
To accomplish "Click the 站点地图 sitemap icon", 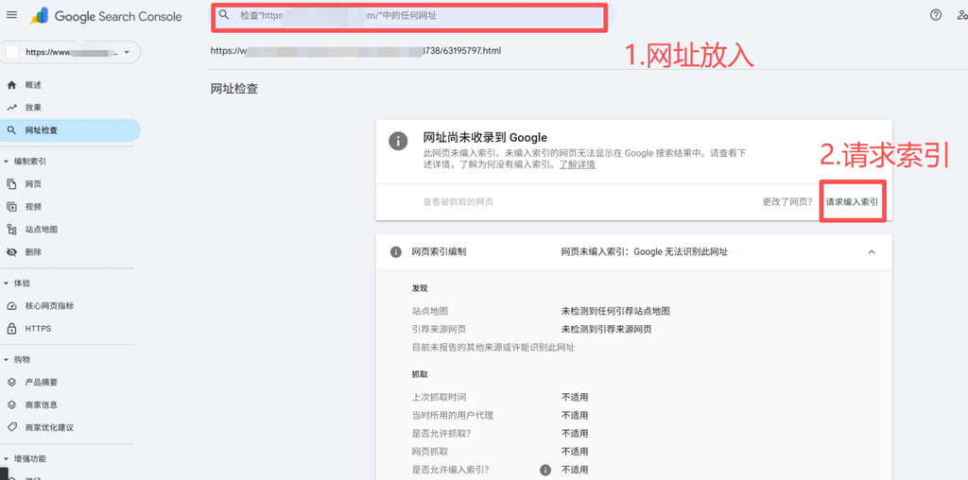I will pos(11,230).
